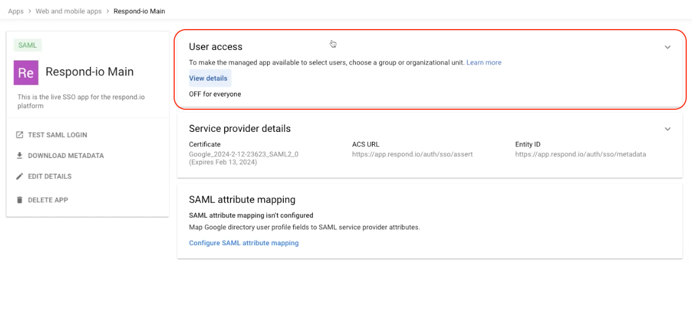Expand the User access section chevron
This screenshot has height=323, width=692.
(x=668, y=47)
